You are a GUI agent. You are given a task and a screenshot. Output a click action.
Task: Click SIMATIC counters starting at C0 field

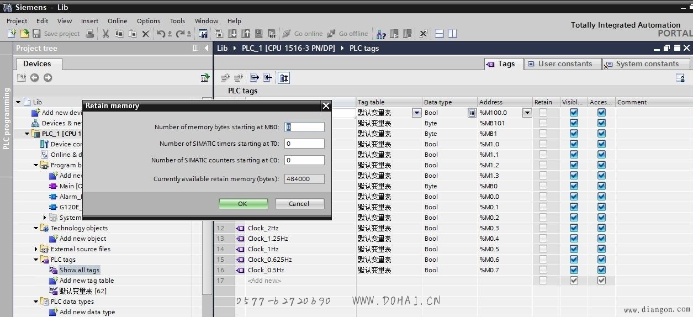pos(304,160)
